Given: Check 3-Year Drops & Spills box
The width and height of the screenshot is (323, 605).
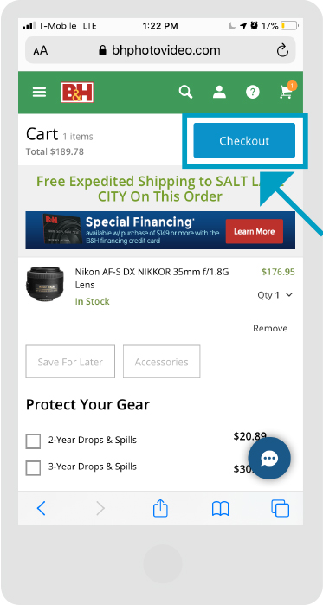Looking at the screenshot, I should [33, 468].
